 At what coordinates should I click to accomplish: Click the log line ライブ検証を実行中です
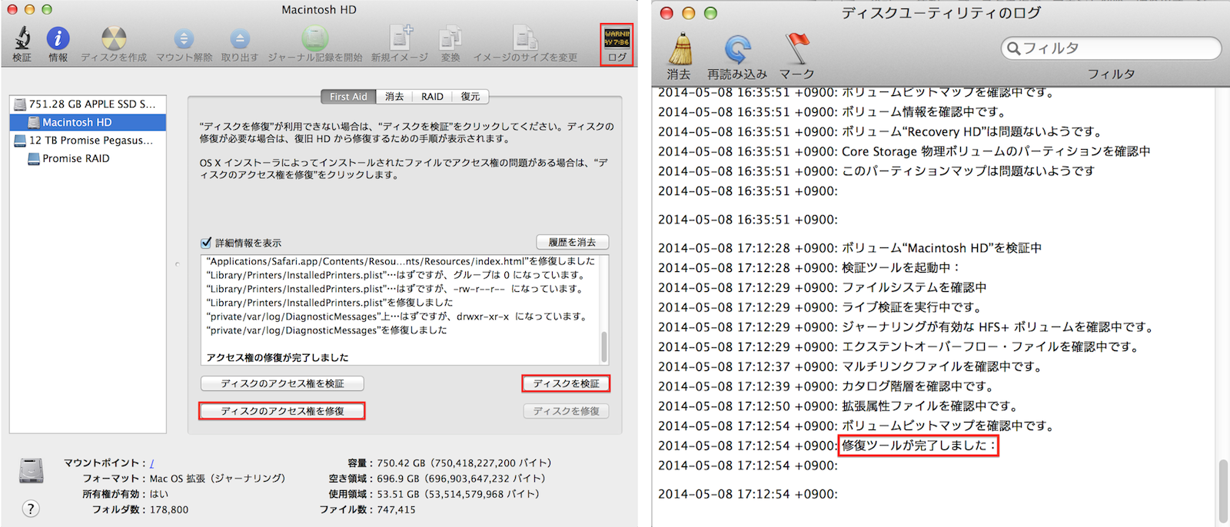[x=912, y=307]
